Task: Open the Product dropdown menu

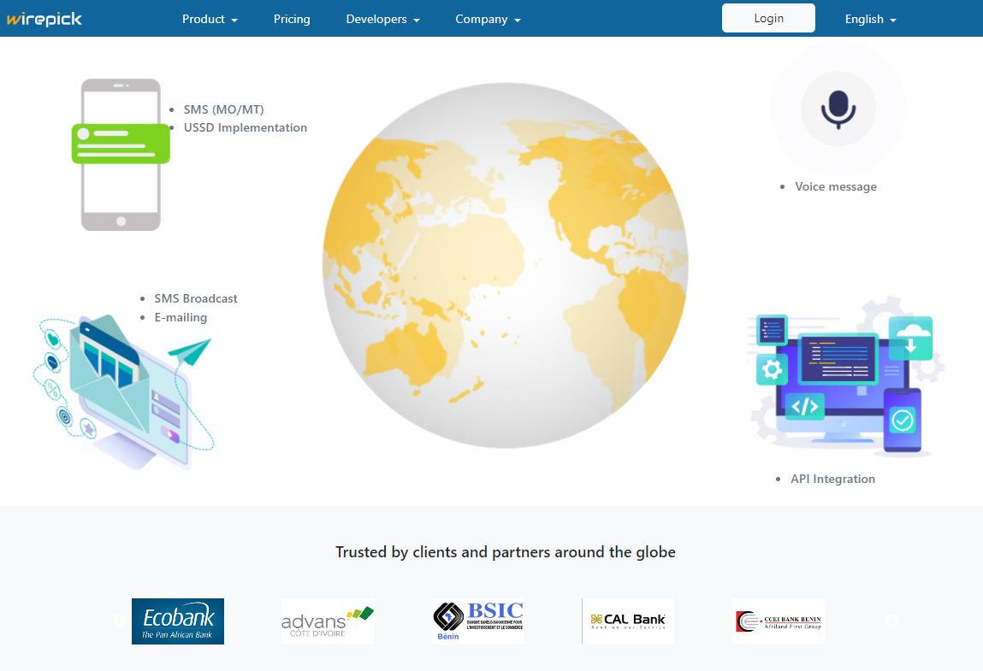Action: [x=210, y=19]
